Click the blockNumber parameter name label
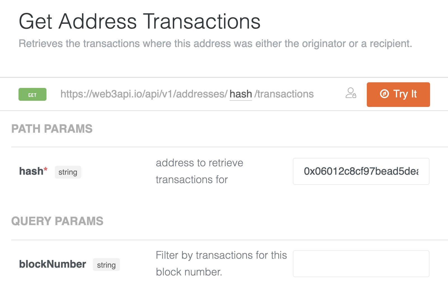 (x=52, y=264)
